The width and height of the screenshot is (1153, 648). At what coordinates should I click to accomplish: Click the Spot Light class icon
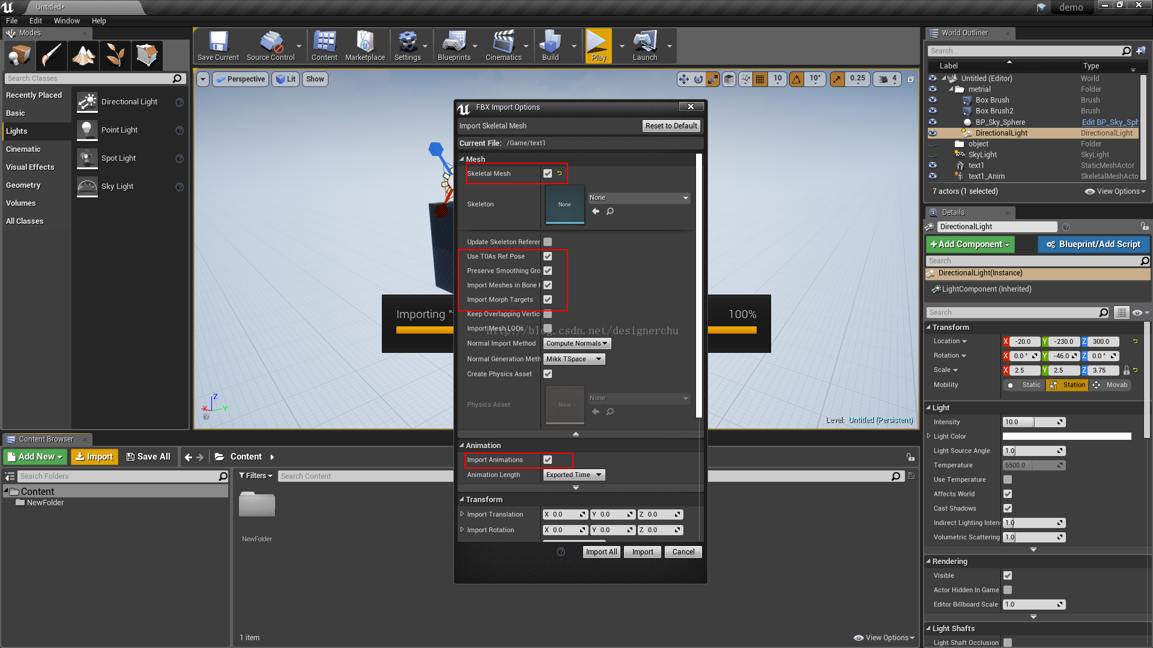pos(87,158)
